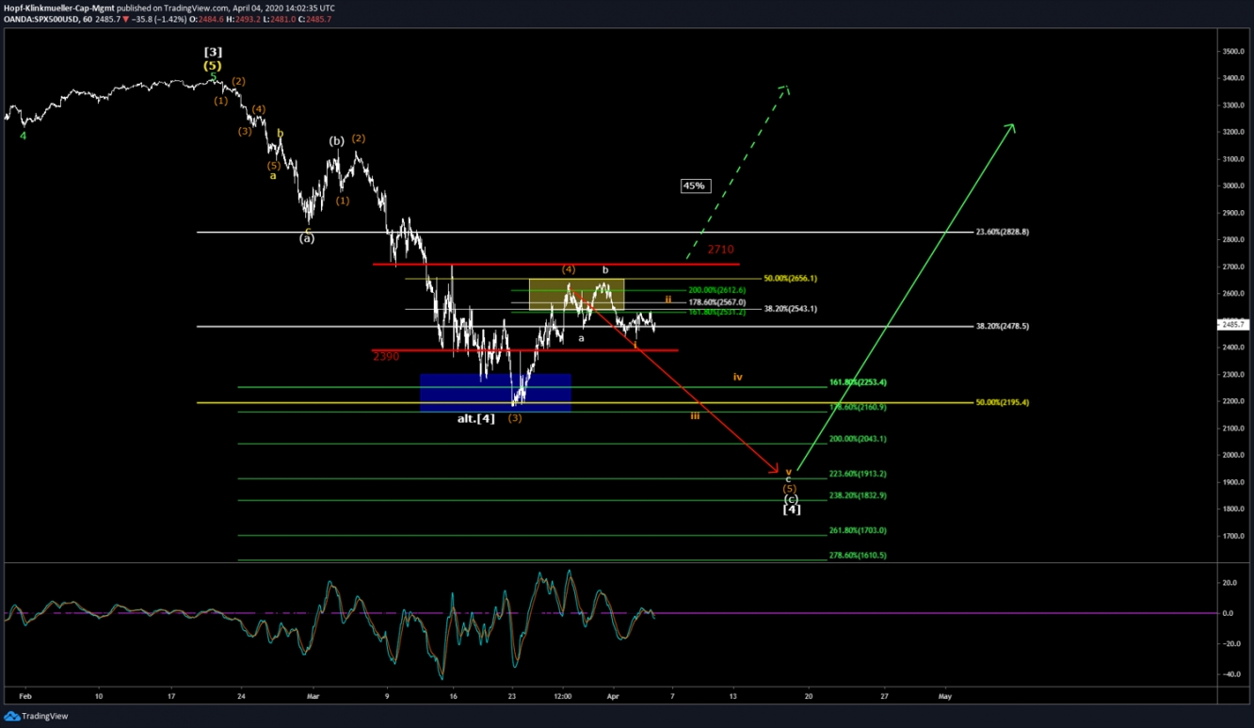1254x728 pixels.
Task: Select the 200.00%(2043.1) extension label
Action: click(x=858, y=439)
